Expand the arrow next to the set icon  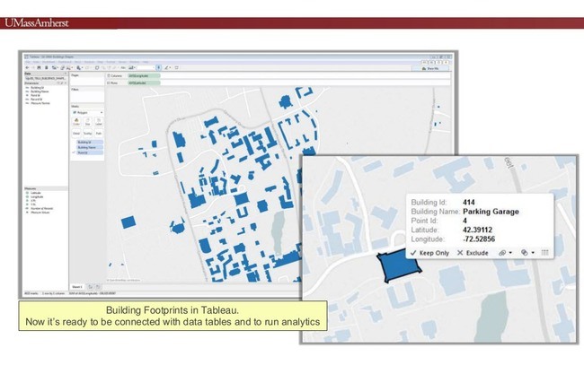533,253
